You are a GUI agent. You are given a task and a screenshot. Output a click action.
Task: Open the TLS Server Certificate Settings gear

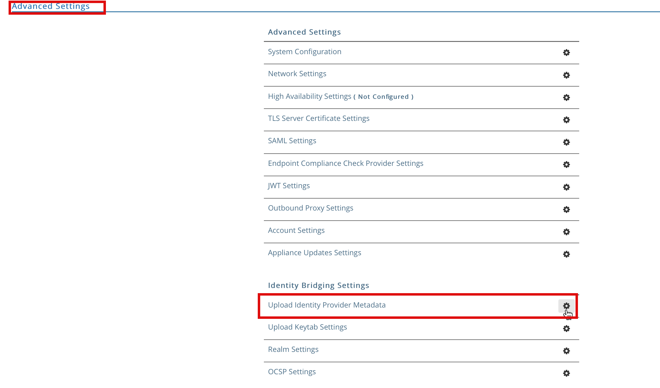coord(566,120)
